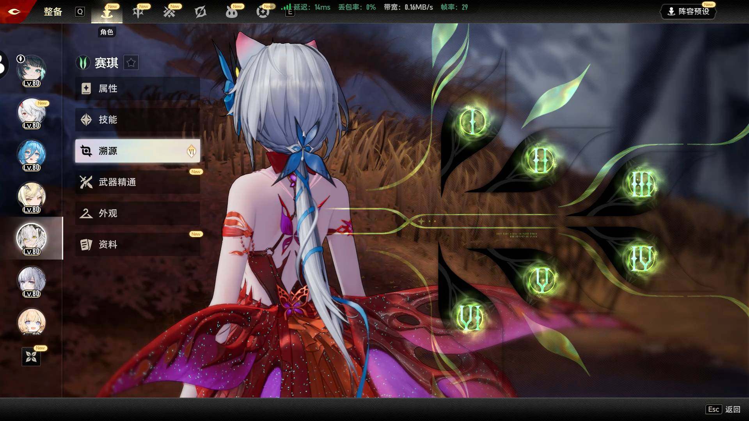The height and width of the screenshot is (421, 749).
Task: Select the 溯源 menu entry
Action: pos(138,151)
